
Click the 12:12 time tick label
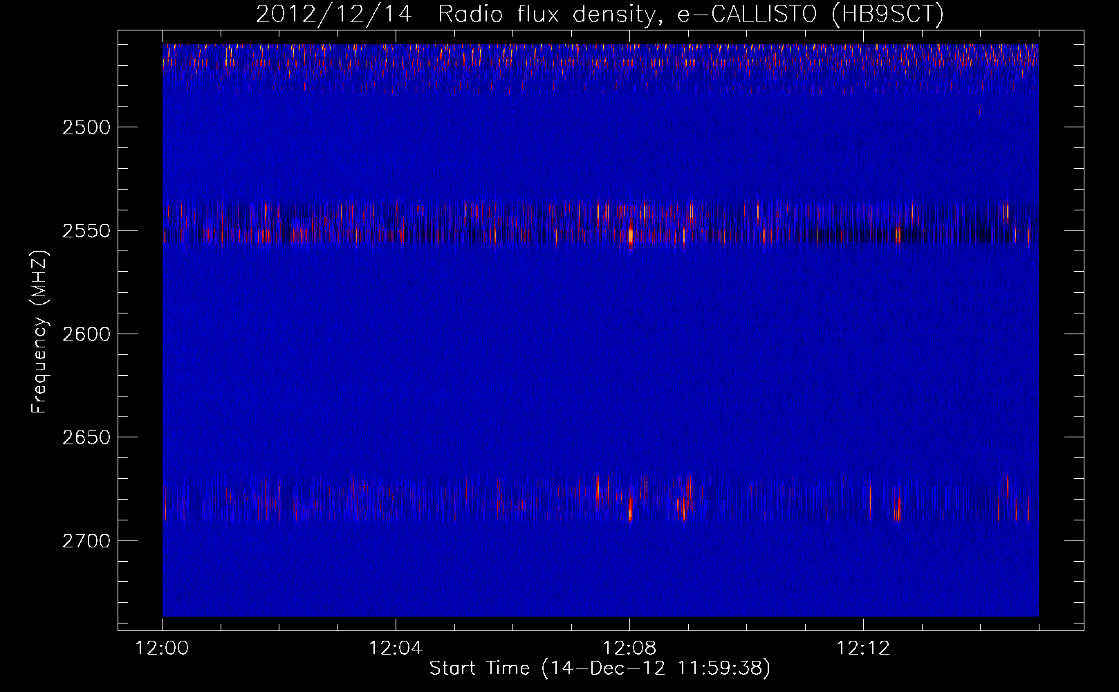click(x=863, y=648)
